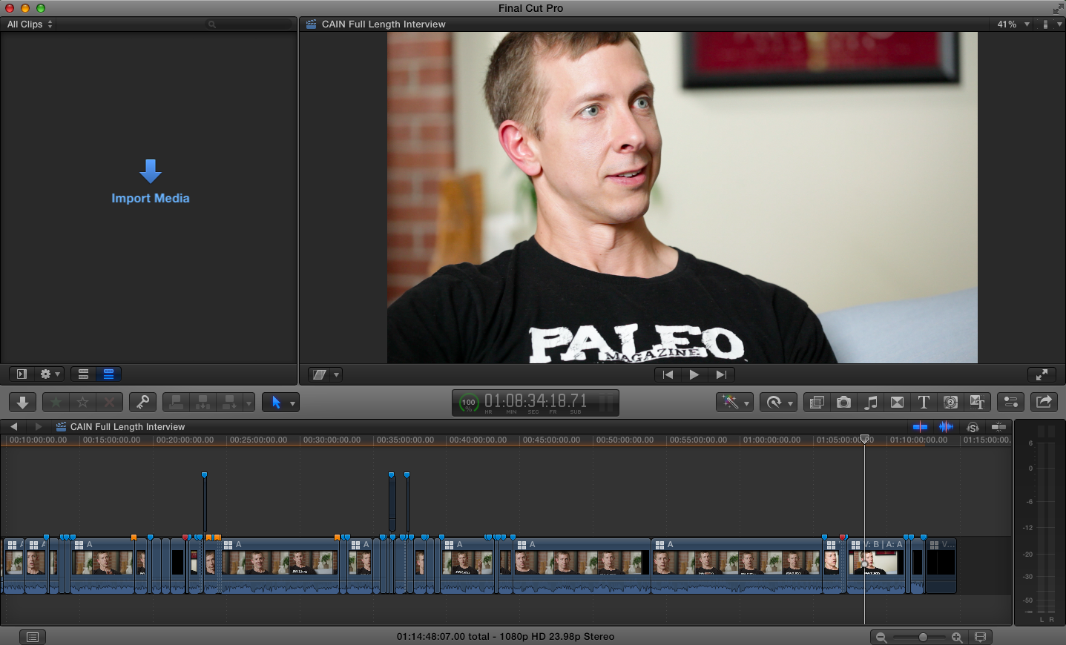Image resolution: width=1066 pixels, height=645 pixels.
Task: Play the video in the viewer
Action: pyautogui.click(x=694, y=375)
